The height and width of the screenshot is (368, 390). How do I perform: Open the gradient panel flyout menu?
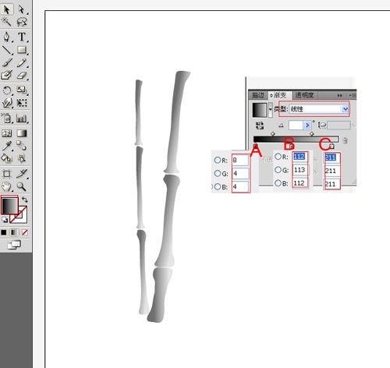click(353, 96)
